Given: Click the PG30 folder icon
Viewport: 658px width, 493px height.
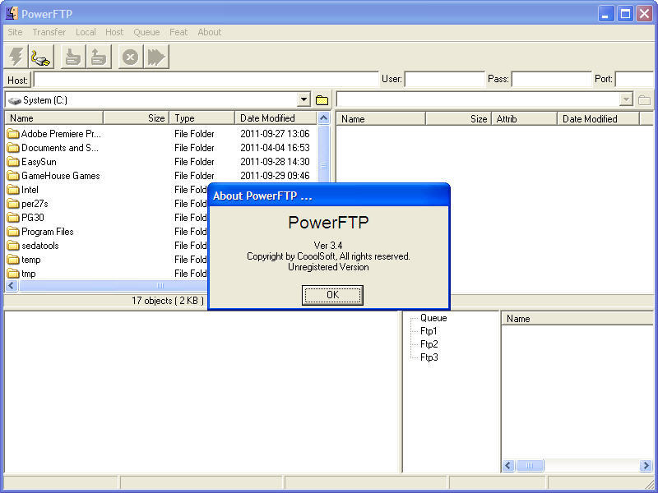Looking at the screenshot, I should point(13,218).
